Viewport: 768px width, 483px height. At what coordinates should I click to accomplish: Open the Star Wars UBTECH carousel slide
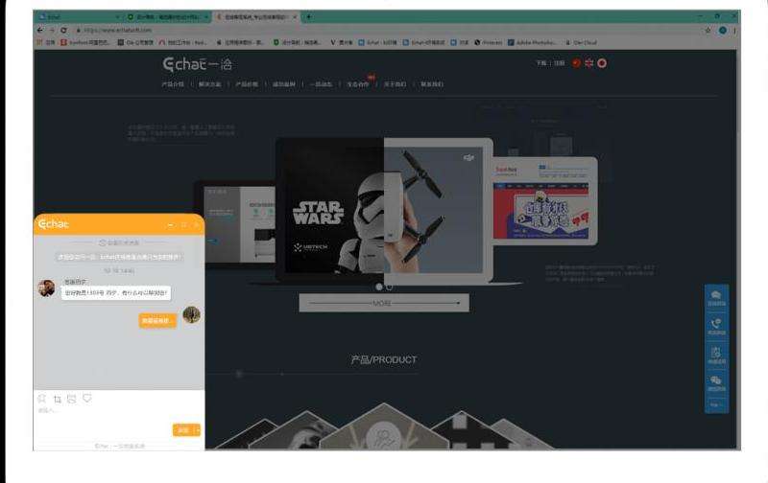tap(329, 209)
